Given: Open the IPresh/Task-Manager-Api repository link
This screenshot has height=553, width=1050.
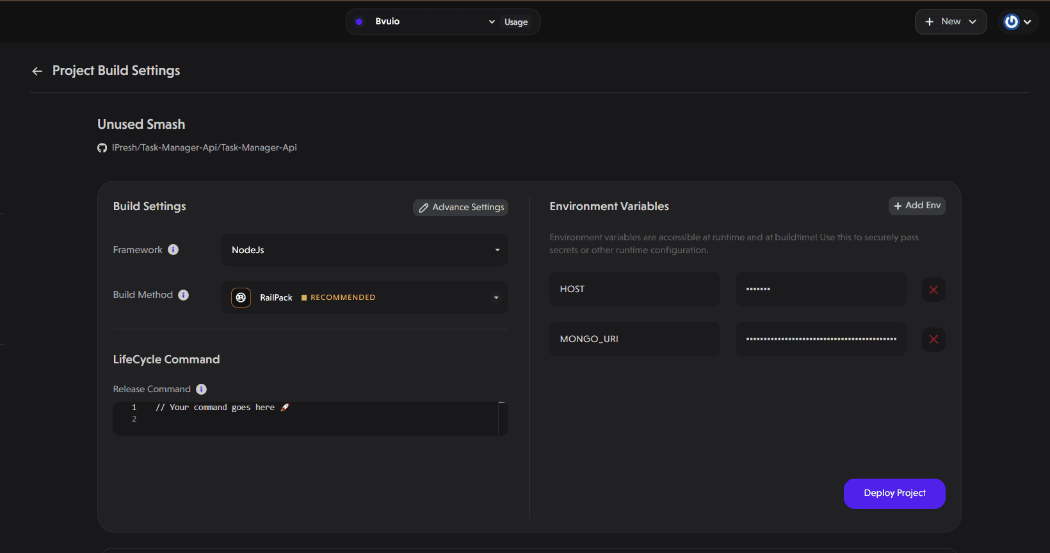Looking at the screenshot, I should [204, 147].
